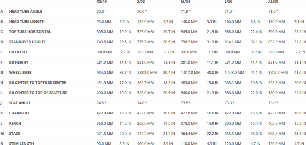This screenshot has height=145, width=306.
Task: Click the 1,043.0 MM wheel base value
Action: [x=234, y=73]
